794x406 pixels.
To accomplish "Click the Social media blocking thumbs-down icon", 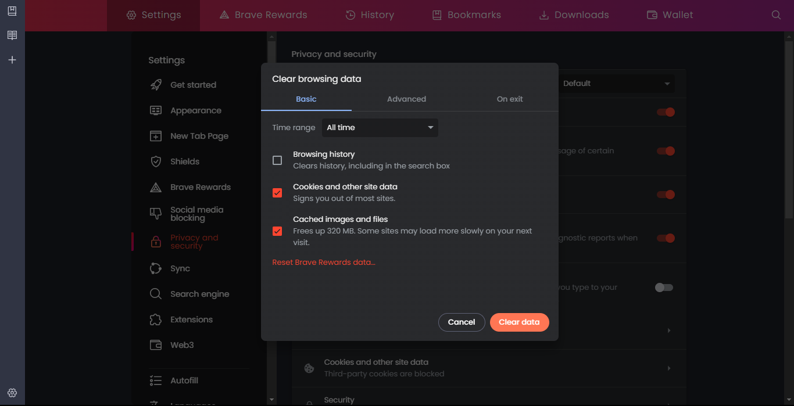I will pos(156,214).
